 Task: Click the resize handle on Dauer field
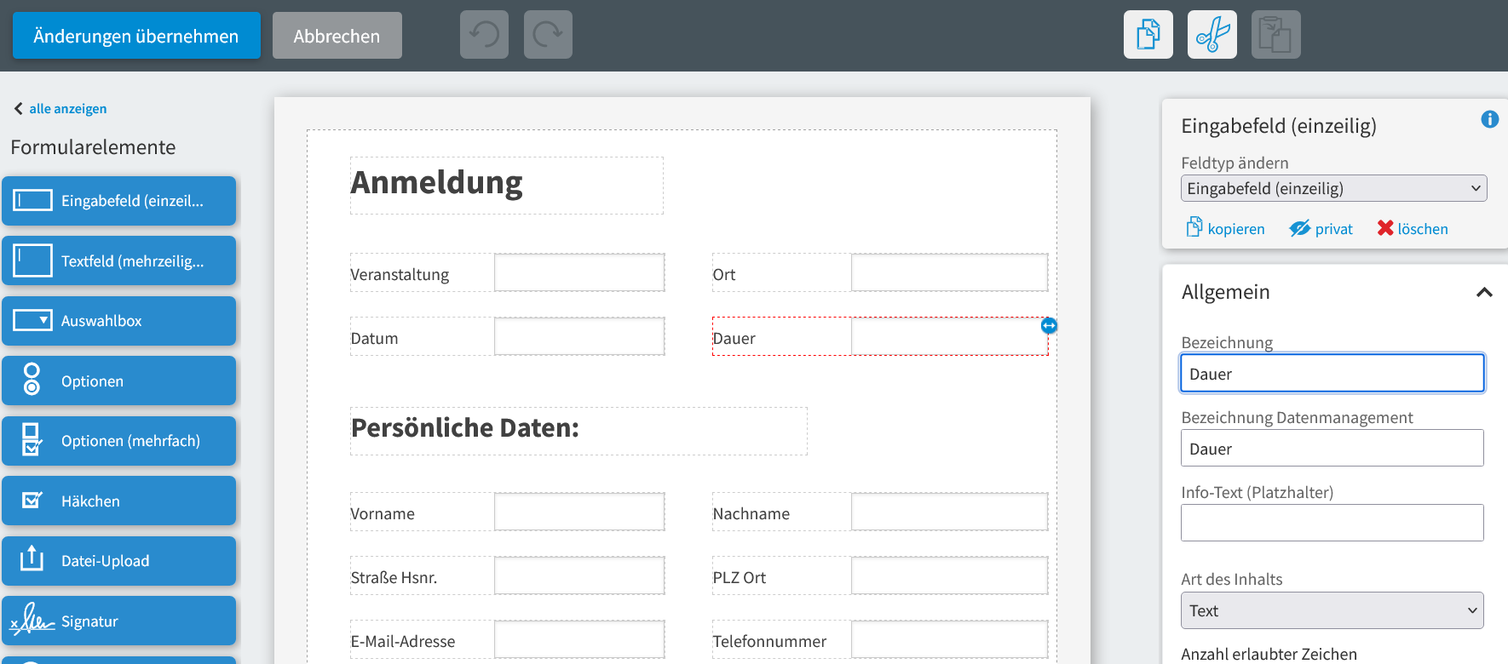pyautogui.click(x=1049, y=325)
